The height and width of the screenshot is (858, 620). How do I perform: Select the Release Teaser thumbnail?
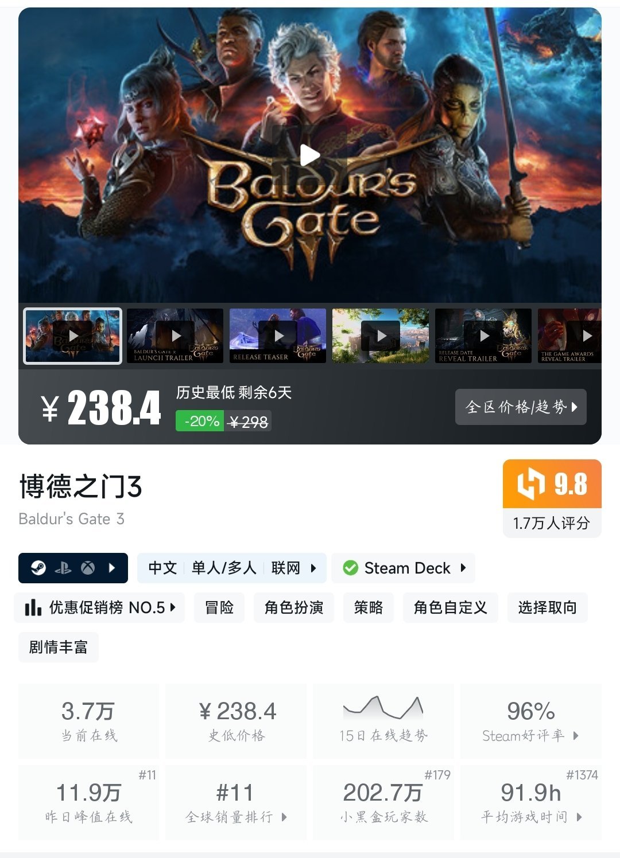click(278, 336)
